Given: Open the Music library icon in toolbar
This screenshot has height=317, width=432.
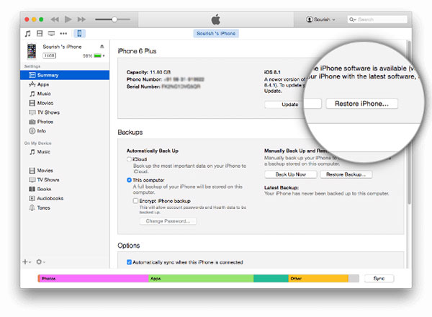Looking at the screenshot, I should (x=28, y=34).
